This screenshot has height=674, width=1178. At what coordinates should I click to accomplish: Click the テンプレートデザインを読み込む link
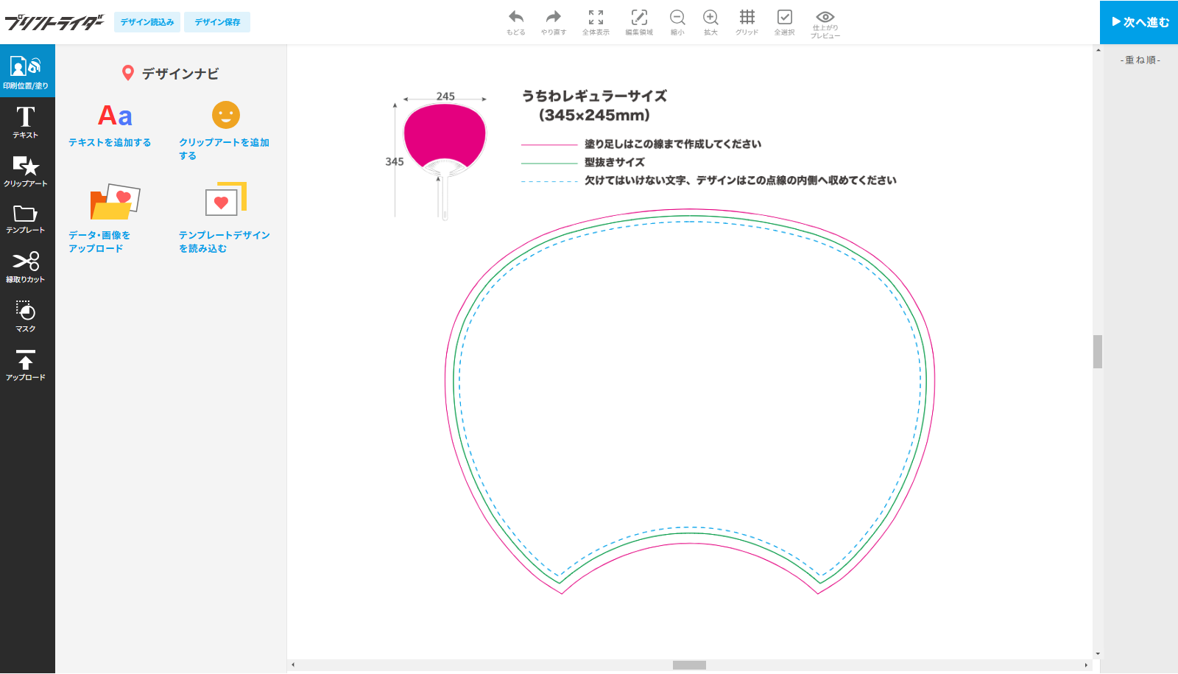[x=225, y=242]
